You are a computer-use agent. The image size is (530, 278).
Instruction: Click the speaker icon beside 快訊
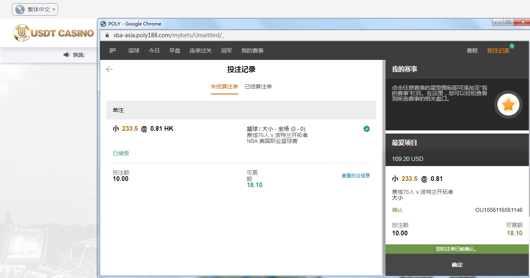66,55
